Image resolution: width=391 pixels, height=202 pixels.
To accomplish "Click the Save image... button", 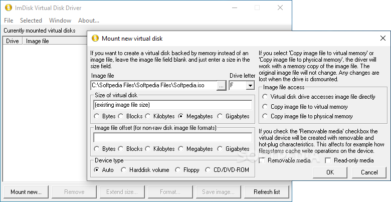I will pyautogui.click(x=218, y=192).
